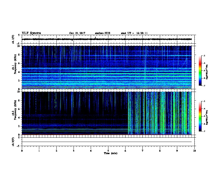
Task: Click the ch.1 spectrogram color scale bar
Action: click(200, 71)
